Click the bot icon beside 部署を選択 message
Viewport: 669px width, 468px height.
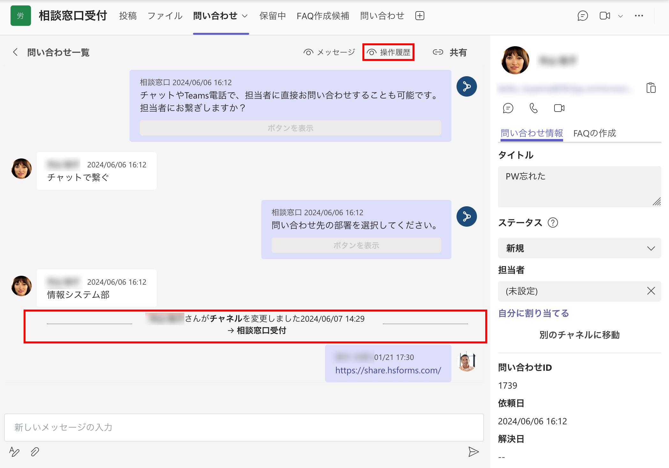(x=467, y=216)
